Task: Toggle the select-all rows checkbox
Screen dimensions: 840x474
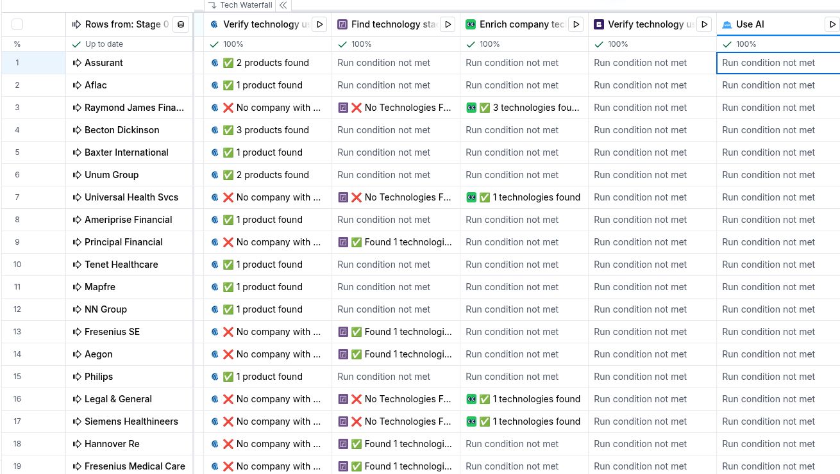Action: [x=17, y=24]
